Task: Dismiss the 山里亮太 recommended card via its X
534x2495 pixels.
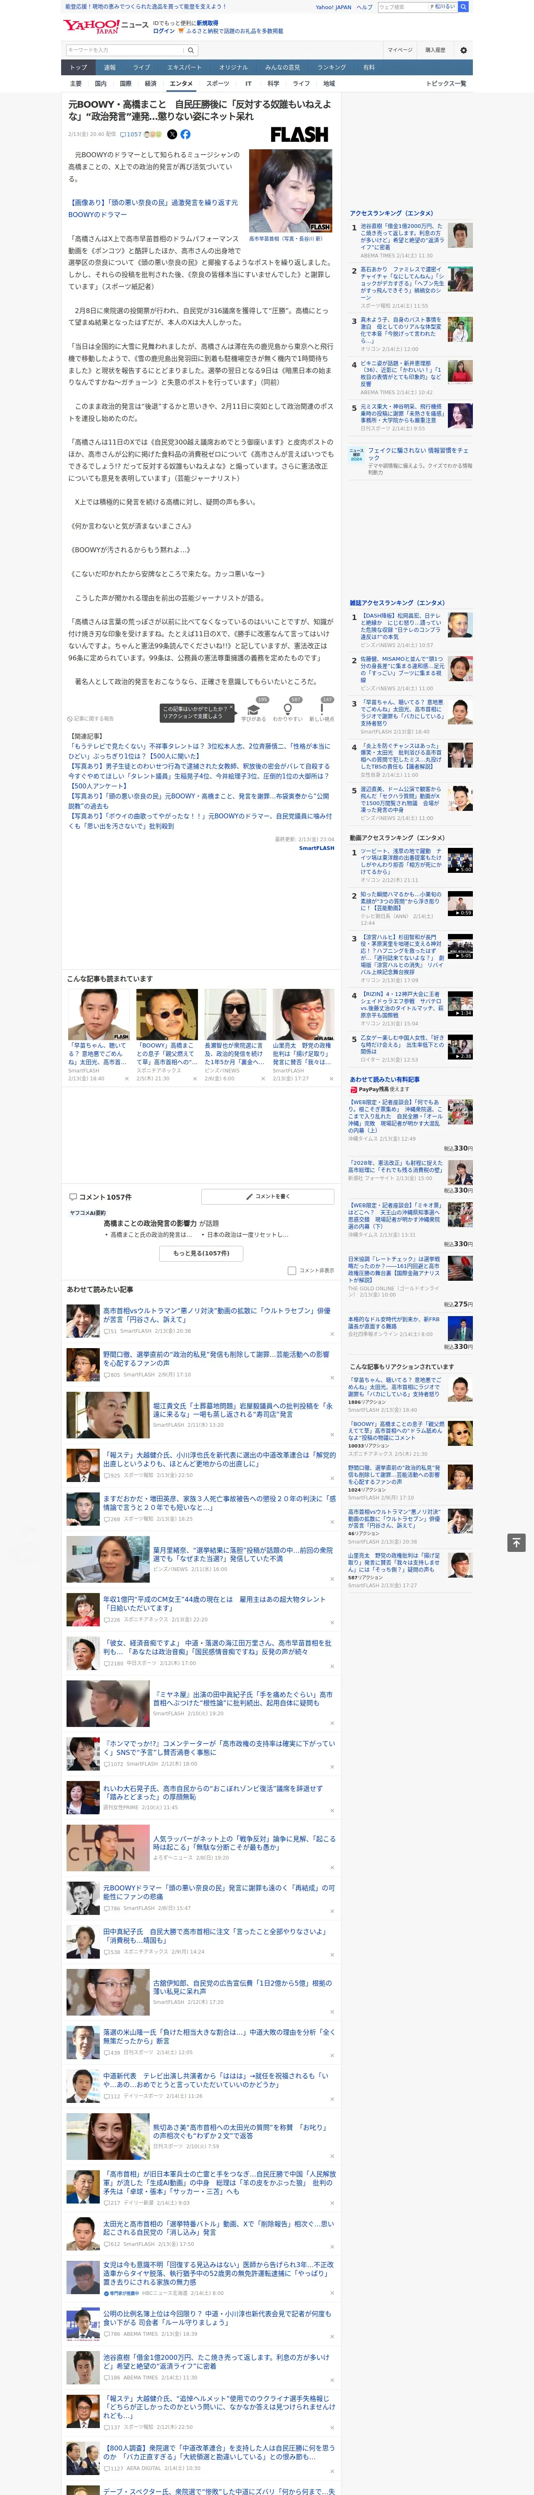Action: click(x=332, y=1079)
